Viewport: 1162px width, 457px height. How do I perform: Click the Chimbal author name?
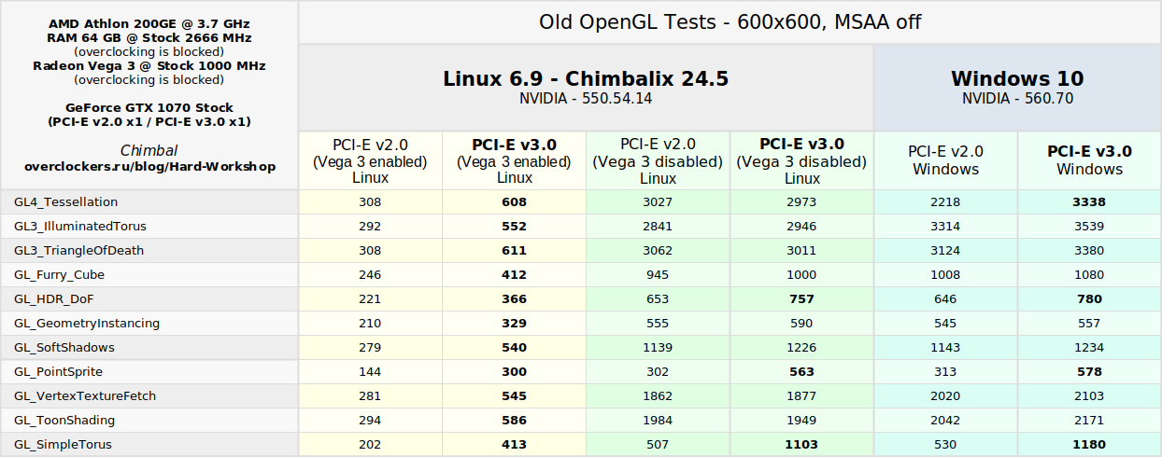[x=149, y=150]
